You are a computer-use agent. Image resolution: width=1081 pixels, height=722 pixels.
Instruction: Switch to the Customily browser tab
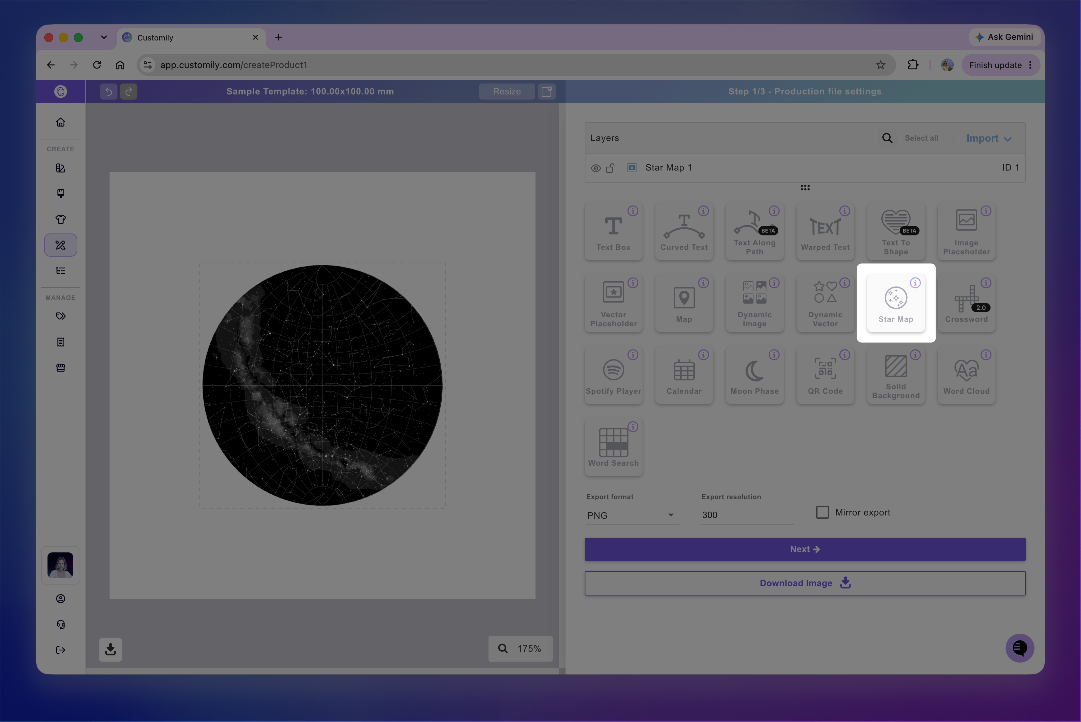191,37
